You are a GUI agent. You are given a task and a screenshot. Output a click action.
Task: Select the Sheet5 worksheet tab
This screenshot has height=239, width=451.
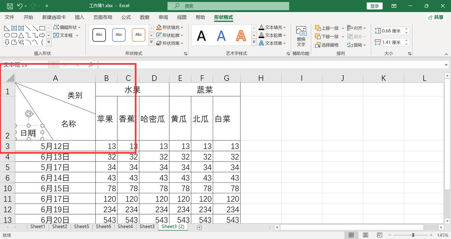pyautogui.click(x=81, y=227)
